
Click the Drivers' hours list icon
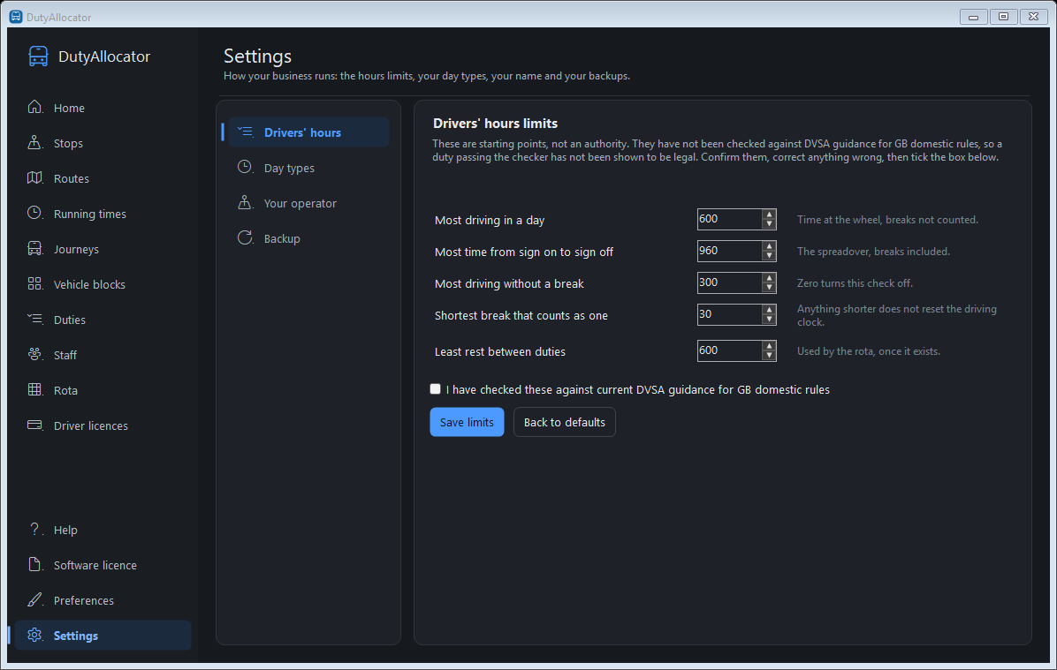coord(246,132)
